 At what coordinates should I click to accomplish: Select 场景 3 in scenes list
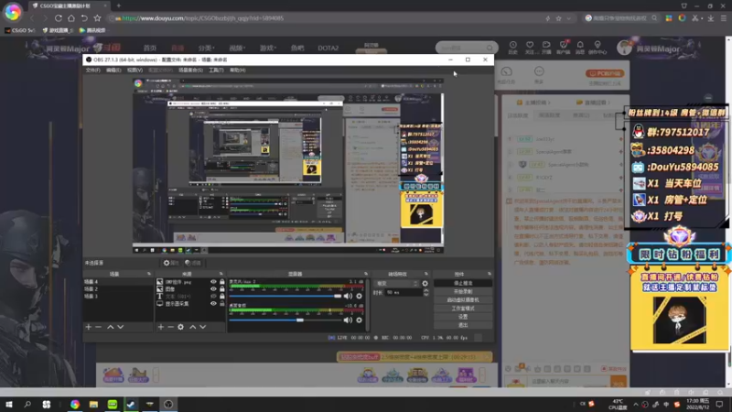pos(118,296)
